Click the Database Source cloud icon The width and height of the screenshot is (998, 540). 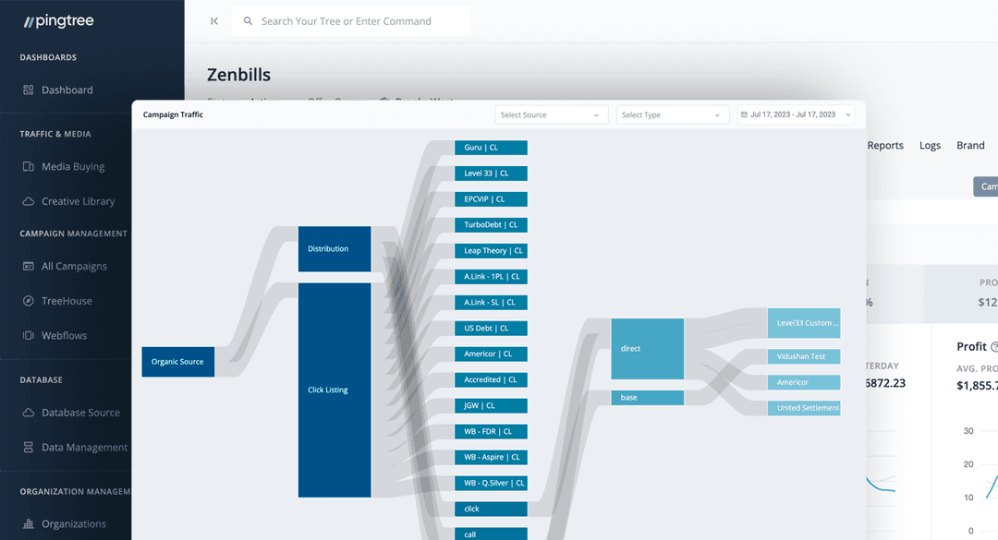[28, 413]
